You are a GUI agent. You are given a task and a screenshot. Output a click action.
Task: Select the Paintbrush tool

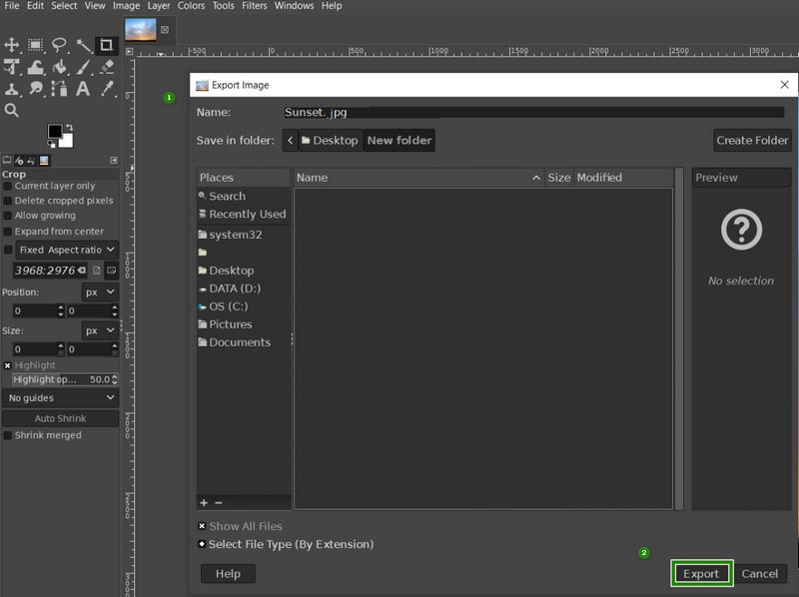[84, 67]
